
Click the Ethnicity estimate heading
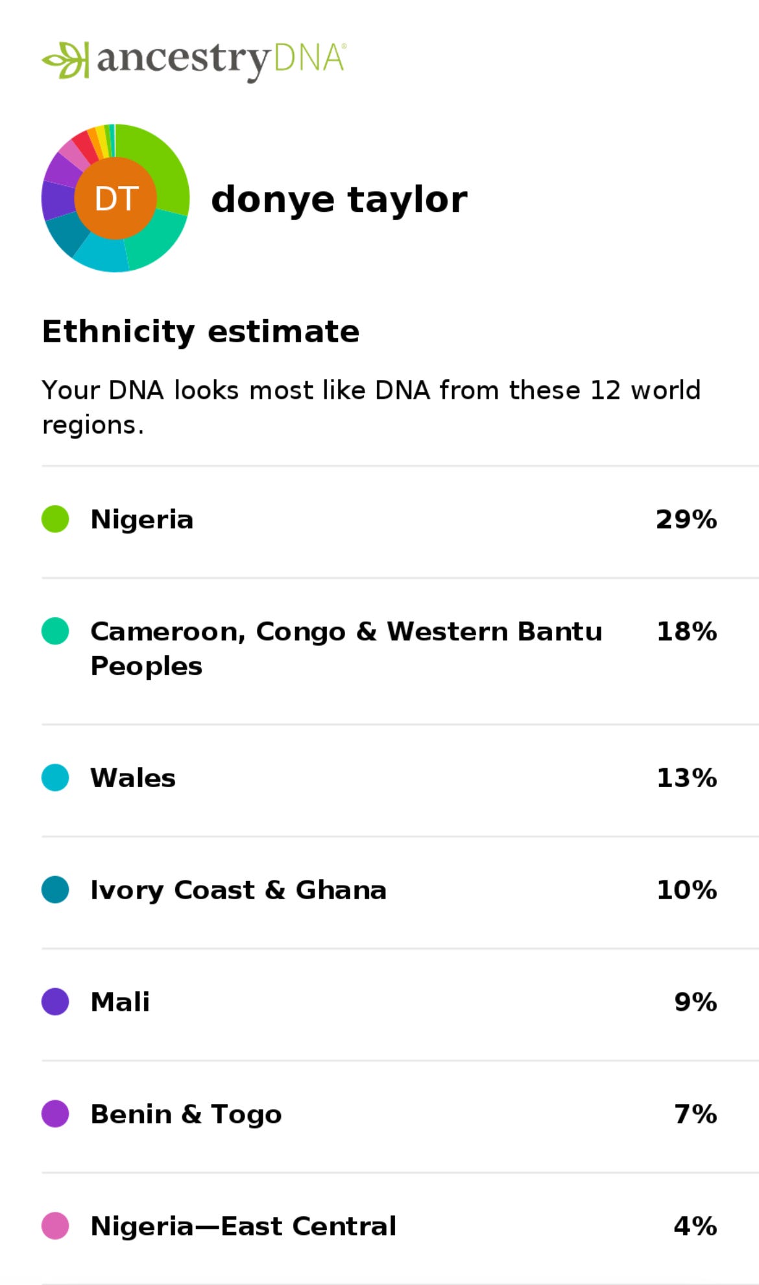pyautogui.click(x=200, y=332)
